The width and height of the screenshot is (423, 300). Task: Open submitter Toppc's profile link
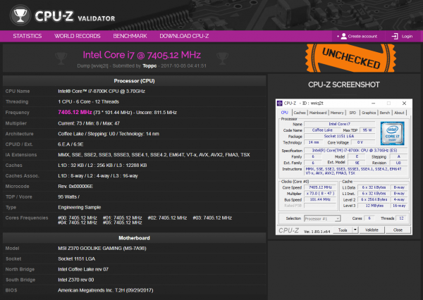[149, 66]
